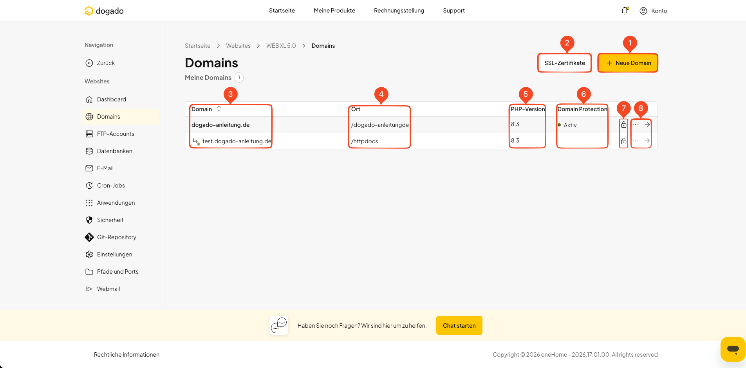Click the WEB XL 5.0 breadcrumb link

(x=281, y=46)
